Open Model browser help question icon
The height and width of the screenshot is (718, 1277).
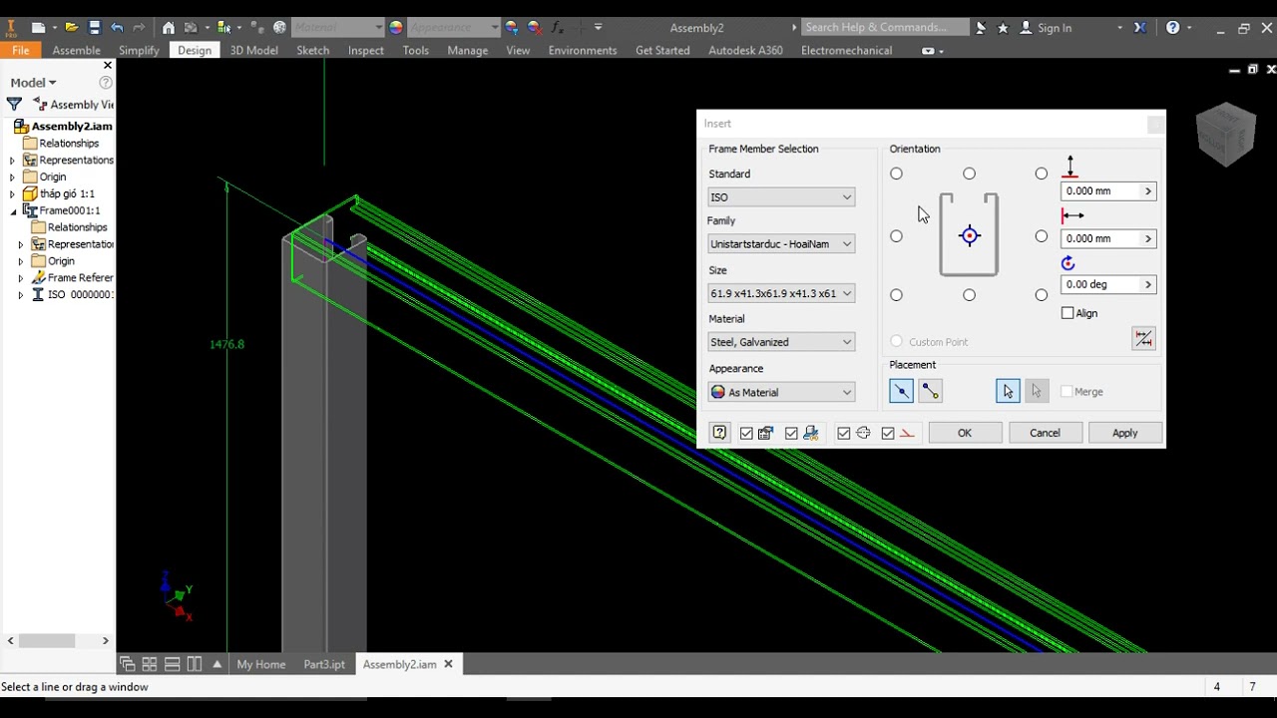coord(106,83)
